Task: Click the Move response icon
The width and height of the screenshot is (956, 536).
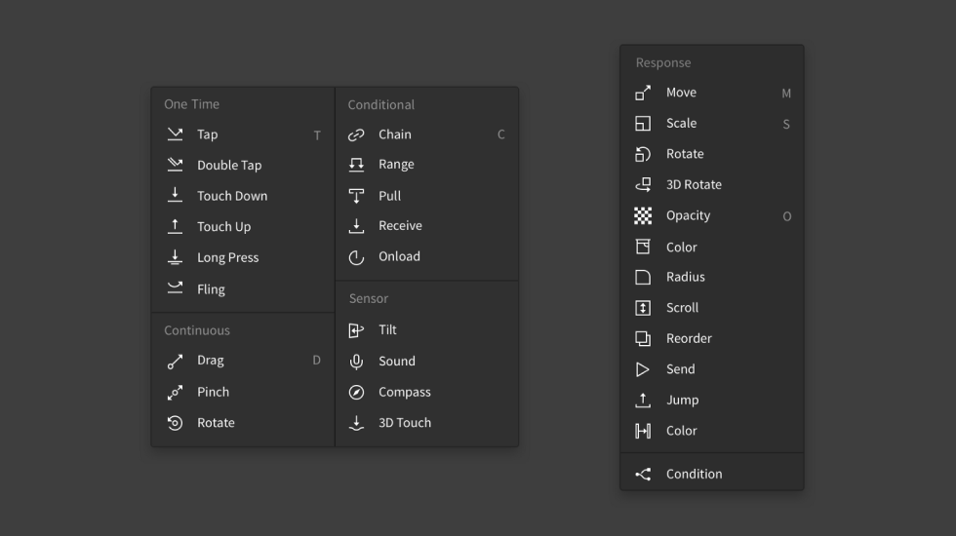Action: (x=643, y=93)
